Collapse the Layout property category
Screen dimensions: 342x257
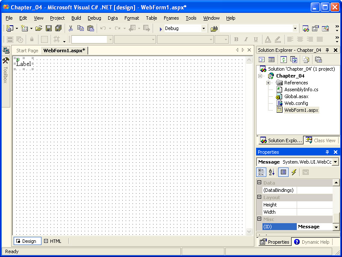pos(259,197)
